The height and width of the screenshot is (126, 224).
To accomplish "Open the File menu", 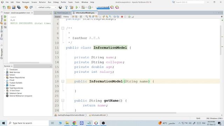I will click(x=7, y=2).
